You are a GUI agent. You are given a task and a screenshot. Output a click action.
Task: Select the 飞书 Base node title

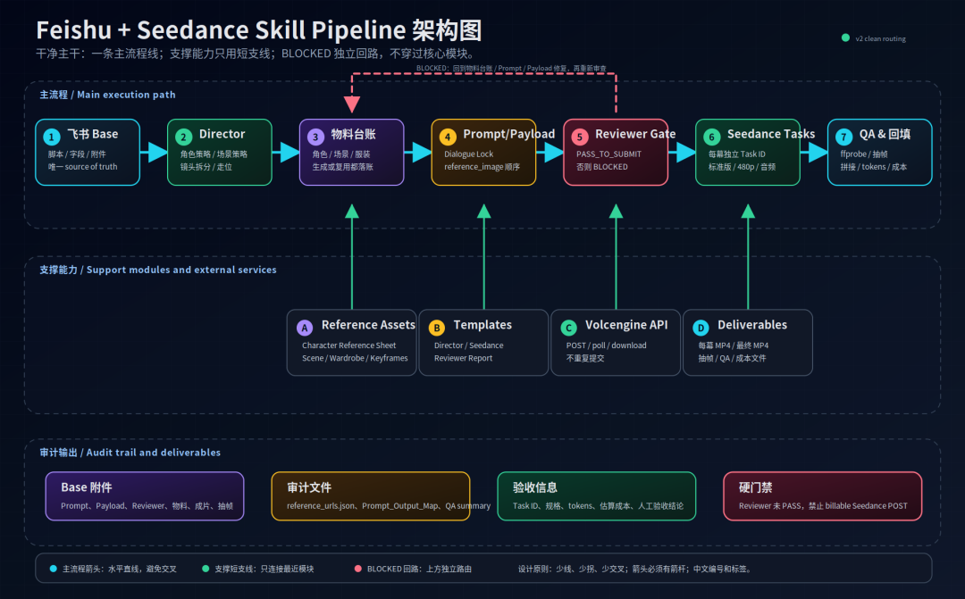(92, 134)
